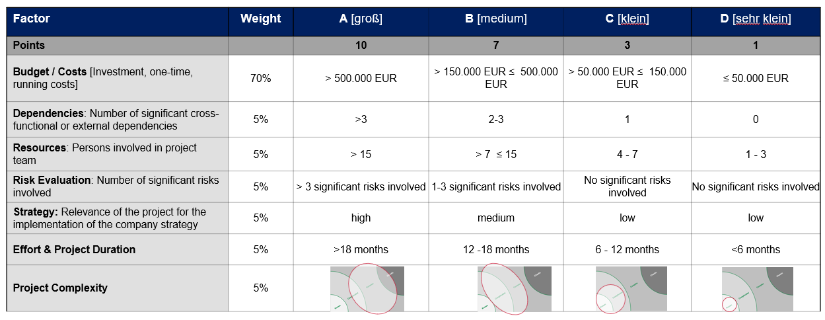This screenshot has height=320, width=825.
Task: Select the medium complexity diagram in column B
Action: tap(513, 288)
